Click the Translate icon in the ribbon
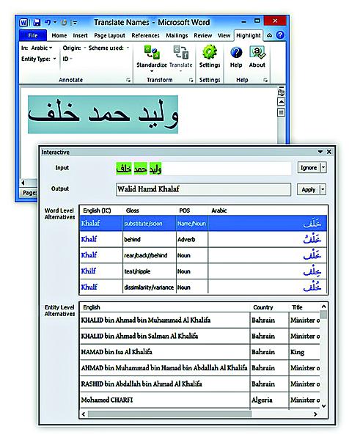349x440 pixels. [180, 53]
